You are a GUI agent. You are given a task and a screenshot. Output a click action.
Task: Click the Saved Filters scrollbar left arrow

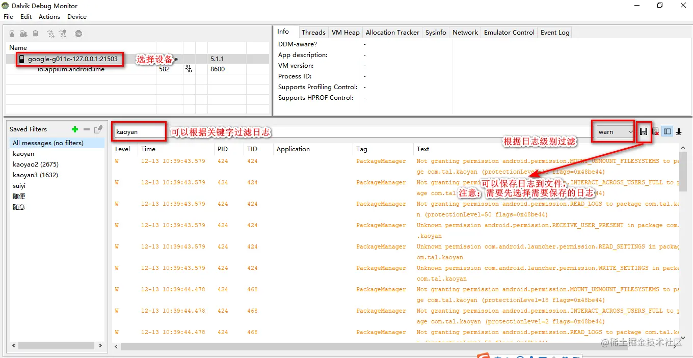point(14,345)
